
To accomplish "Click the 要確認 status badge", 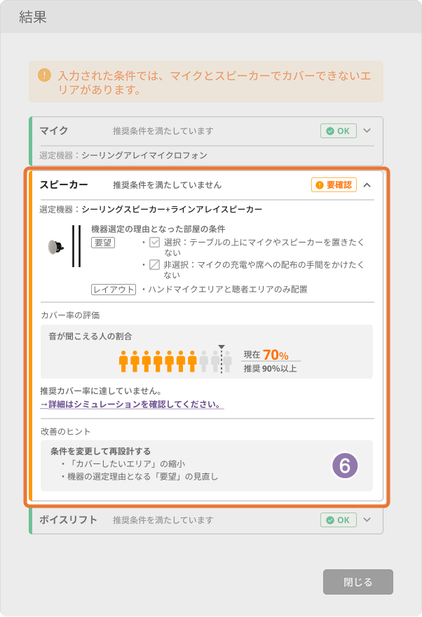I will click(x=334, y=185).
